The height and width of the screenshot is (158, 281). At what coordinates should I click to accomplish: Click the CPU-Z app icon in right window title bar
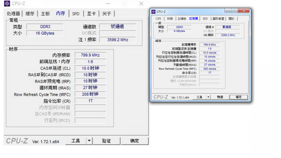(x=153, y=12)
